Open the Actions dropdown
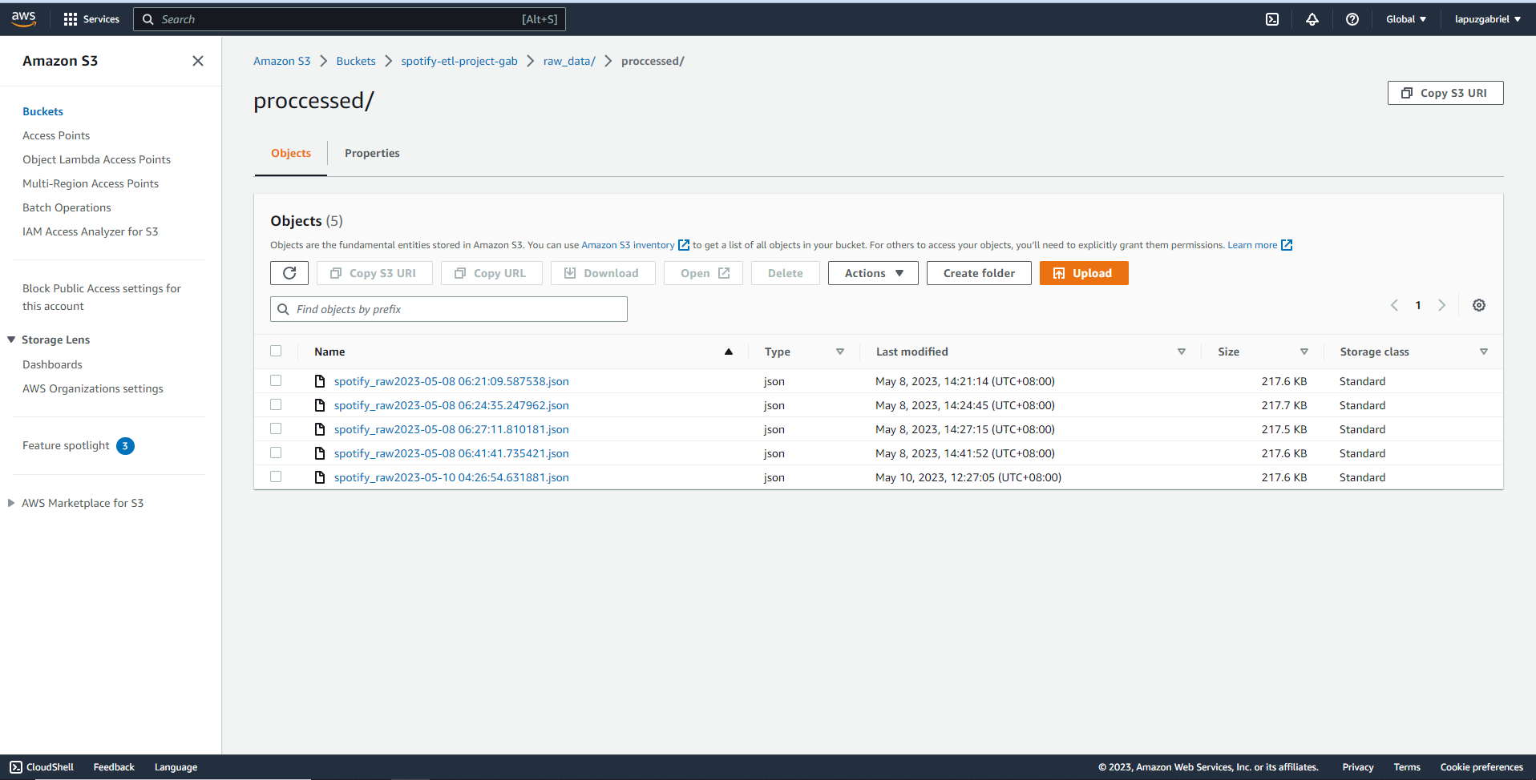Screen dimensions: 1536x780 (x=873, y=273)
